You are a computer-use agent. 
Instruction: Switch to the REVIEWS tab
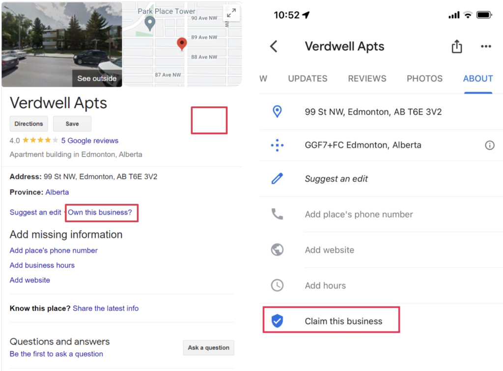tap(367, 79)
